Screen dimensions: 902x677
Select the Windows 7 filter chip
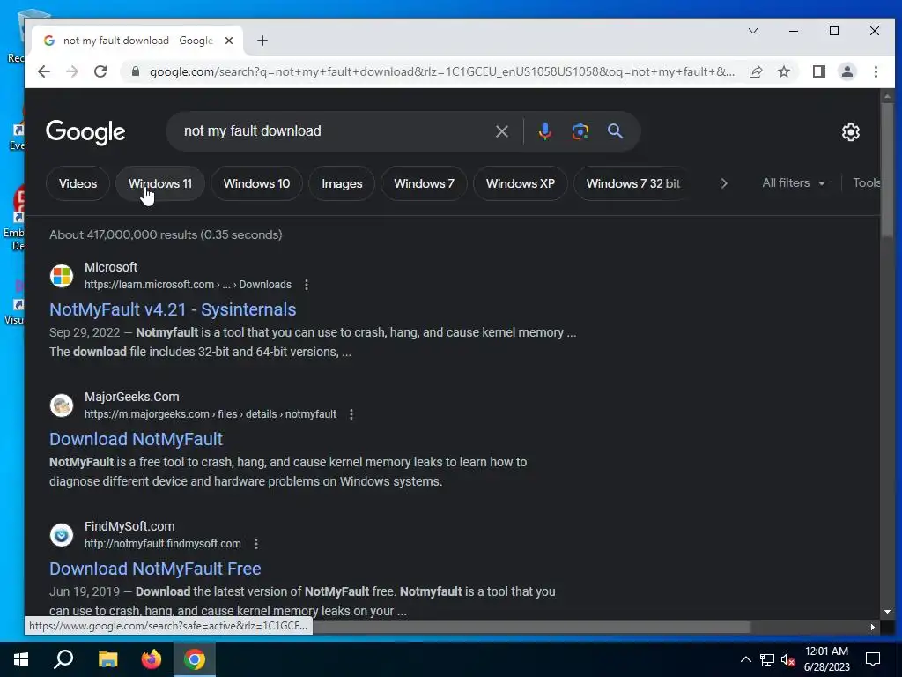pyautogui.click(x=424, y=183)
